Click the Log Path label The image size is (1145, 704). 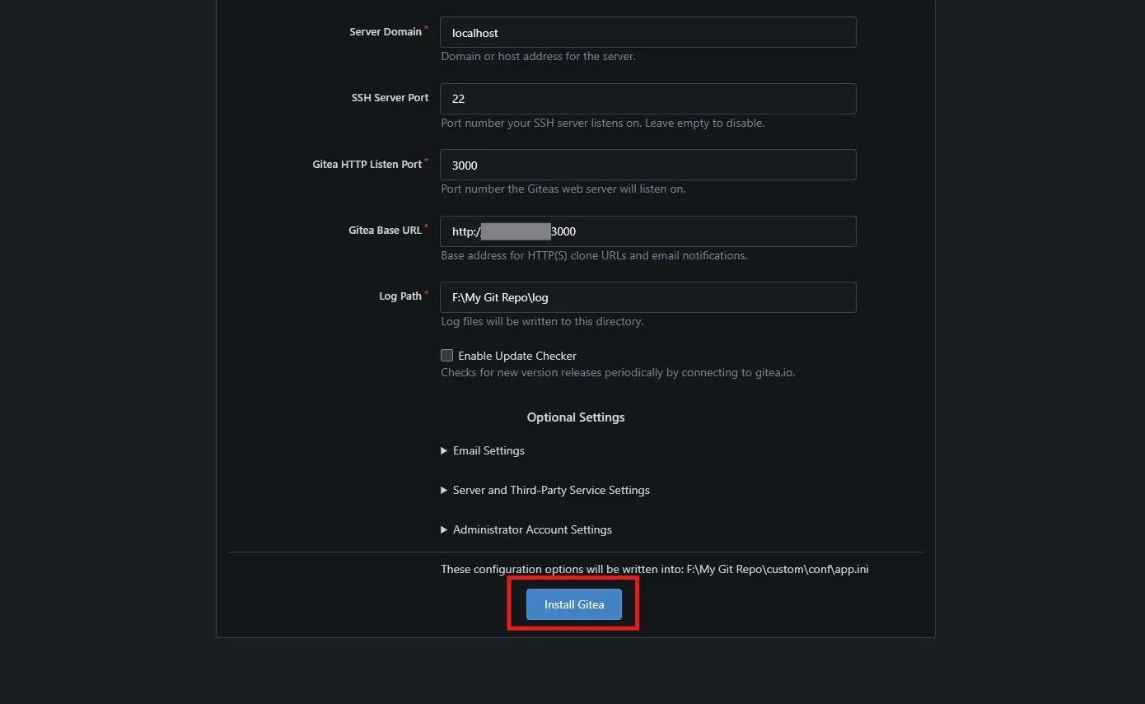(x=400, y=296)
